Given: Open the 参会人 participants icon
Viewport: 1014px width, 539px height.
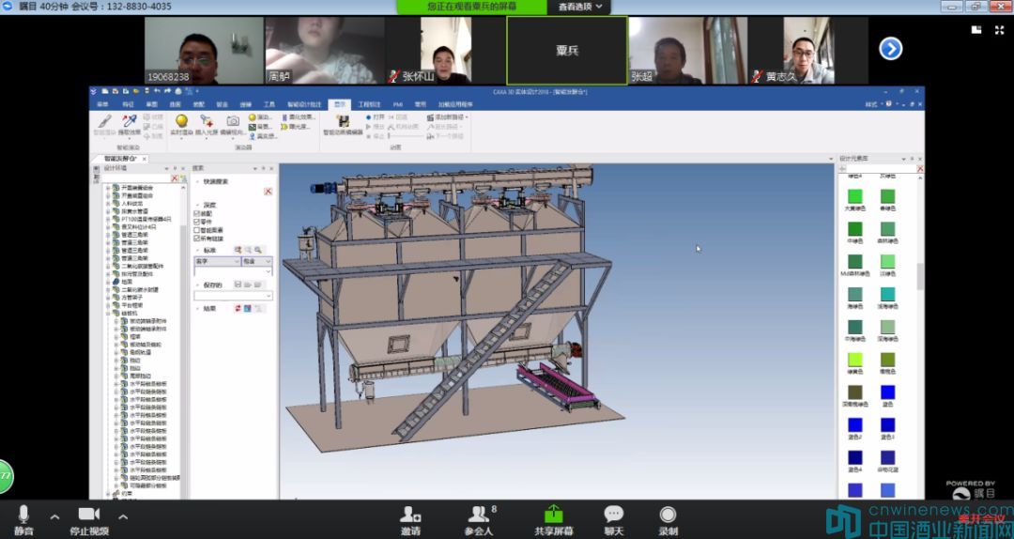Looking at the screenshot, I should tap(478, 514).
